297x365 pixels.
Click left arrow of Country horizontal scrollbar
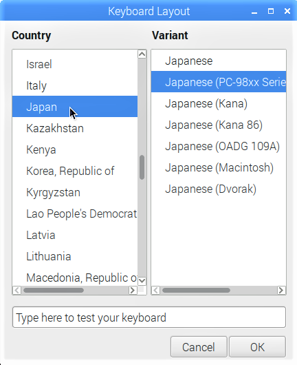pos(16,290)
